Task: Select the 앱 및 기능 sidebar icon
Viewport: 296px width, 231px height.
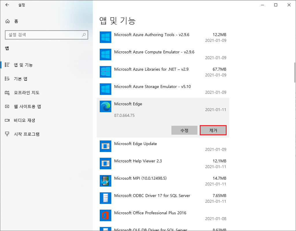Action: (x=7, y=65)
